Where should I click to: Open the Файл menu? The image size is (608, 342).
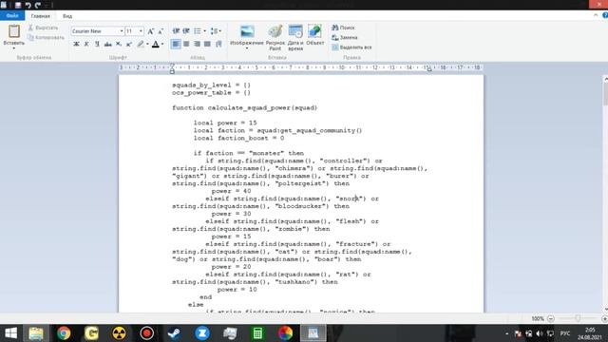tap(12, 16)
